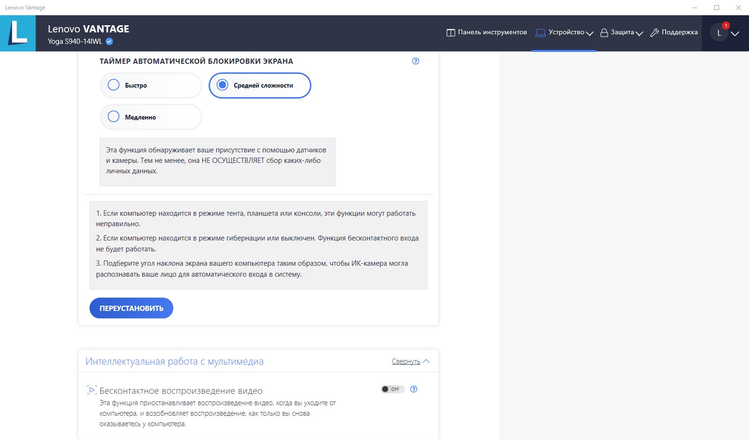Go to the Поддержка menu item
Screen dimensions: 749x440
(679, 32)
